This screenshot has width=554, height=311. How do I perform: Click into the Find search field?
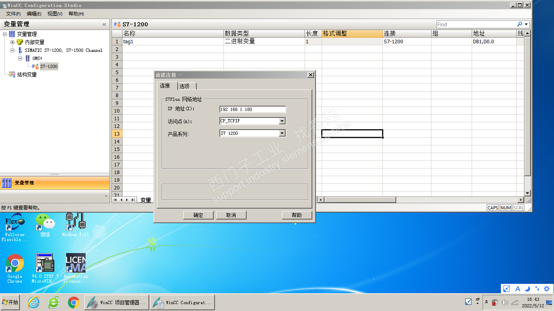coord(476,24)
